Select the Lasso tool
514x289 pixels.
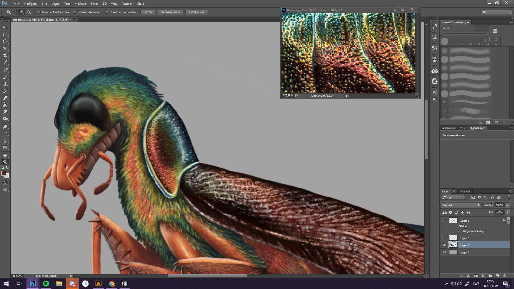point(5,41)
